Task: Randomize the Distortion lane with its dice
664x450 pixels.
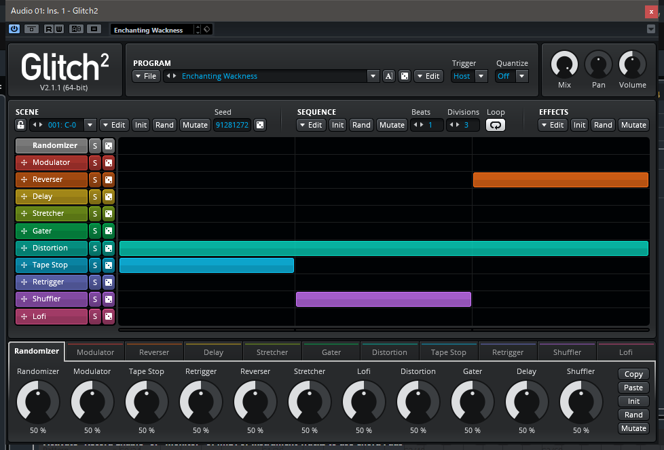Action: point(109,248)
